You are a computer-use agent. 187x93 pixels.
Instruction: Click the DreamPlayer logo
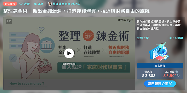click(x=125, y=20)
